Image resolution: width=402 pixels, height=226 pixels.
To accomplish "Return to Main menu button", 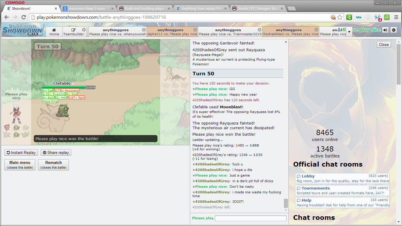I will [20, 165].
